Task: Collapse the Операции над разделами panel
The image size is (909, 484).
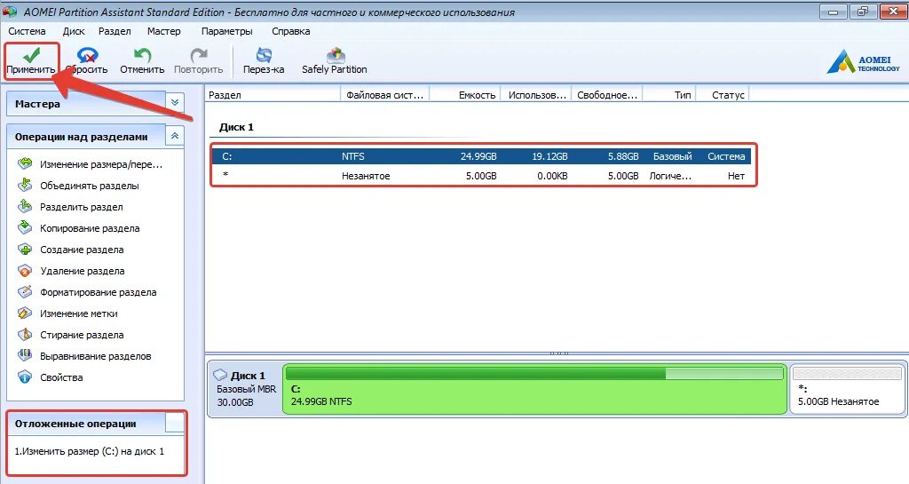Action: click(x=175, y=136)
